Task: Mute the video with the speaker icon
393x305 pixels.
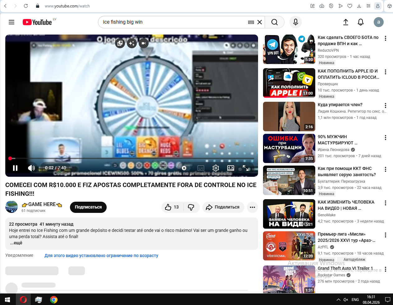Action: [31, 168]
